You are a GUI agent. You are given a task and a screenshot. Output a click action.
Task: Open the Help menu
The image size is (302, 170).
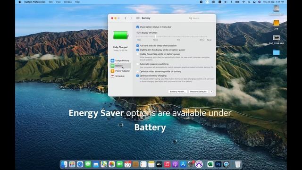click(x=77, y=2)
